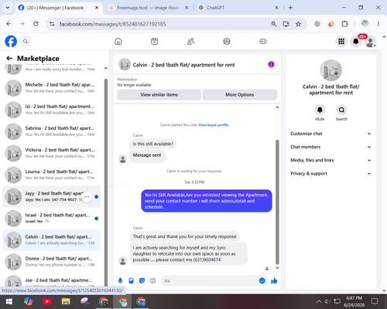The height and width of the screenshot is (309, 387).
Task: Open the large listing thumbnail in the right panel
Action: click(x=331, y=70)
